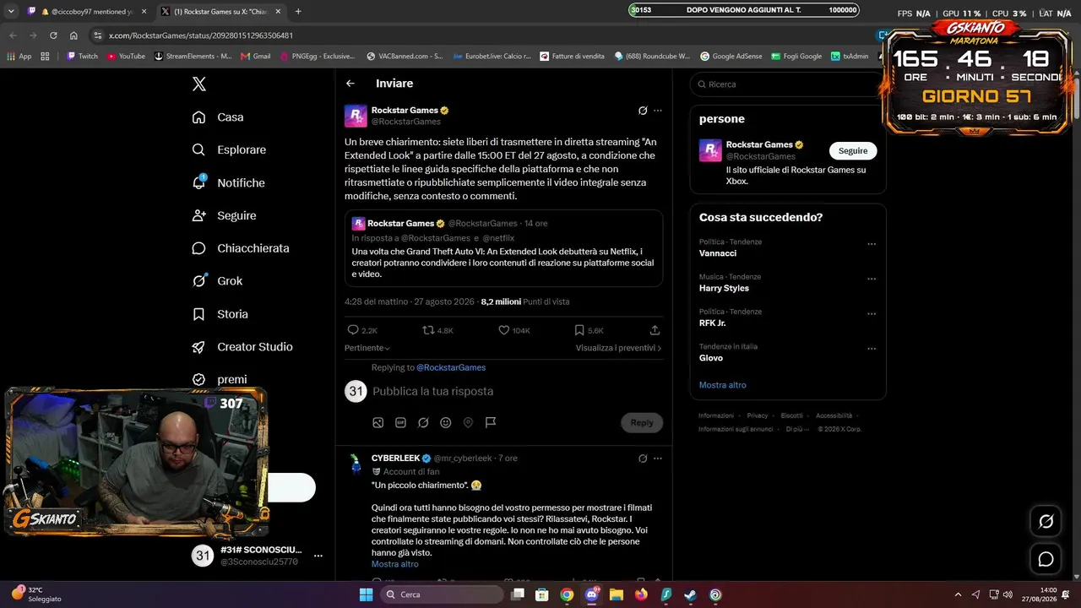Click the Esplorare magnifier icon
1081x608 pixels.
tap(199, 149)
